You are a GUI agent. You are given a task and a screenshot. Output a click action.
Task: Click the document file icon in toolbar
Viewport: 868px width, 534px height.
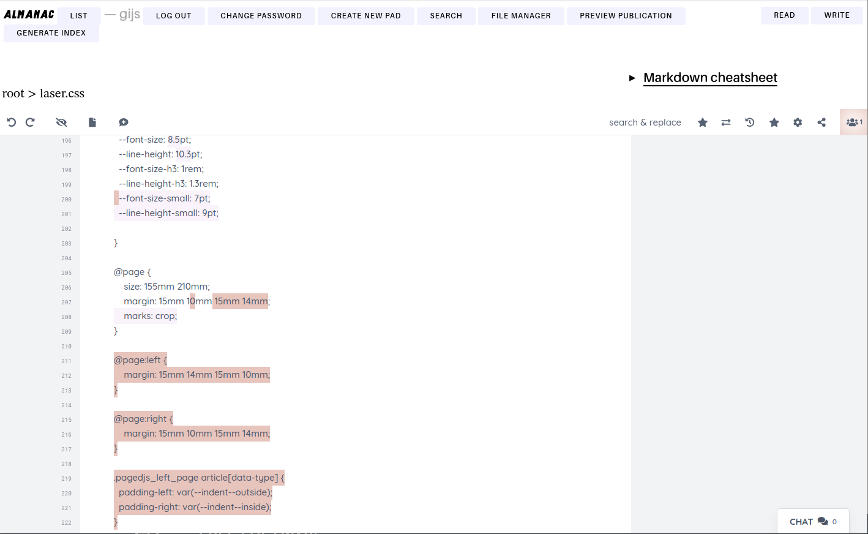pyautogui.click(x=92, y=122)
